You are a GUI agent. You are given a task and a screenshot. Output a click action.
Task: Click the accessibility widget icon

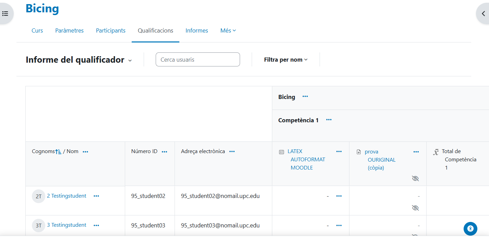[x=470, y=228]
